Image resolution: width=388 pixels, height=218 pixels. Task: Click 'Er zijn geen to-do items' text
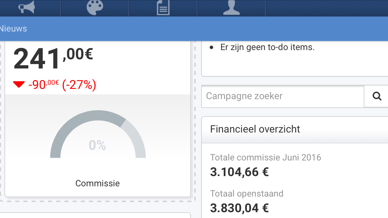click(x=267, y=47)
